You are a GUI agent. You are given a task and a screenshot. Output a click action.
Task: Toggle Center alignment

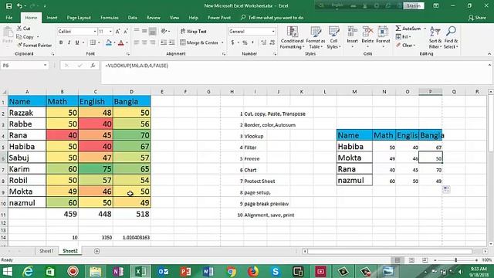tap(144, 42)
